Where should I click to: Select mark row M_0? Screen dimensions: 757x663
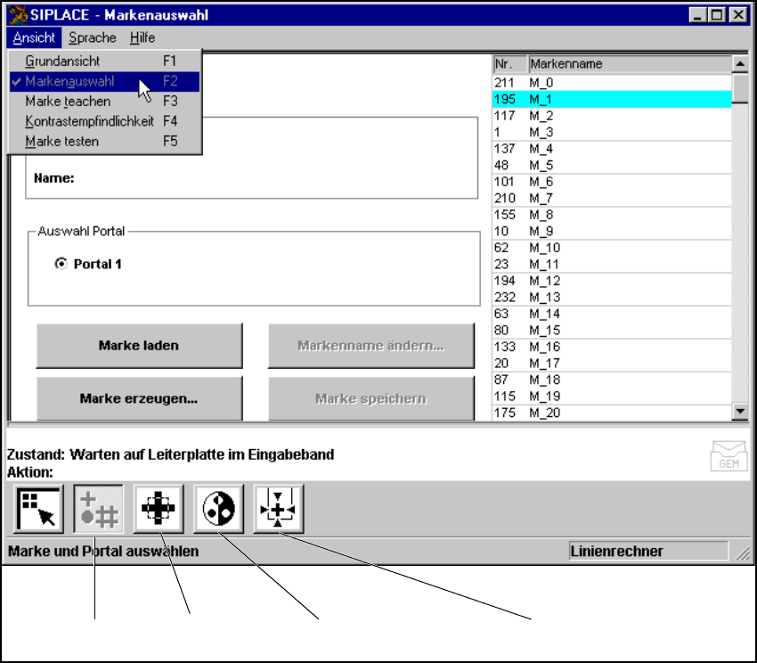coord(612,83)
